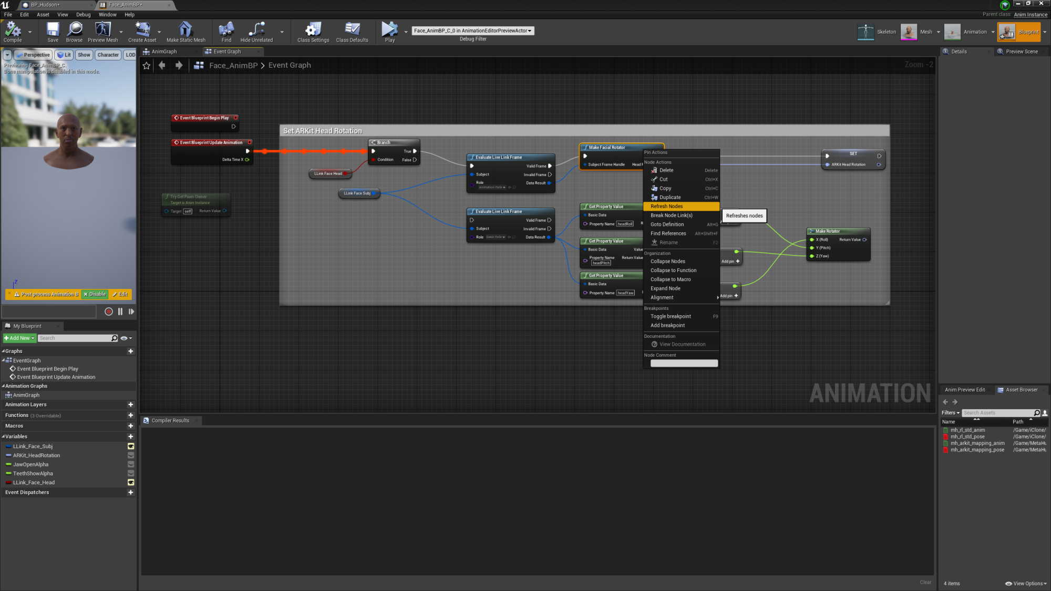Image resolution: width=1051 pixels, height=591 pixels.
Task: Click the Character viewport button
Action: [x=108, y=55]
